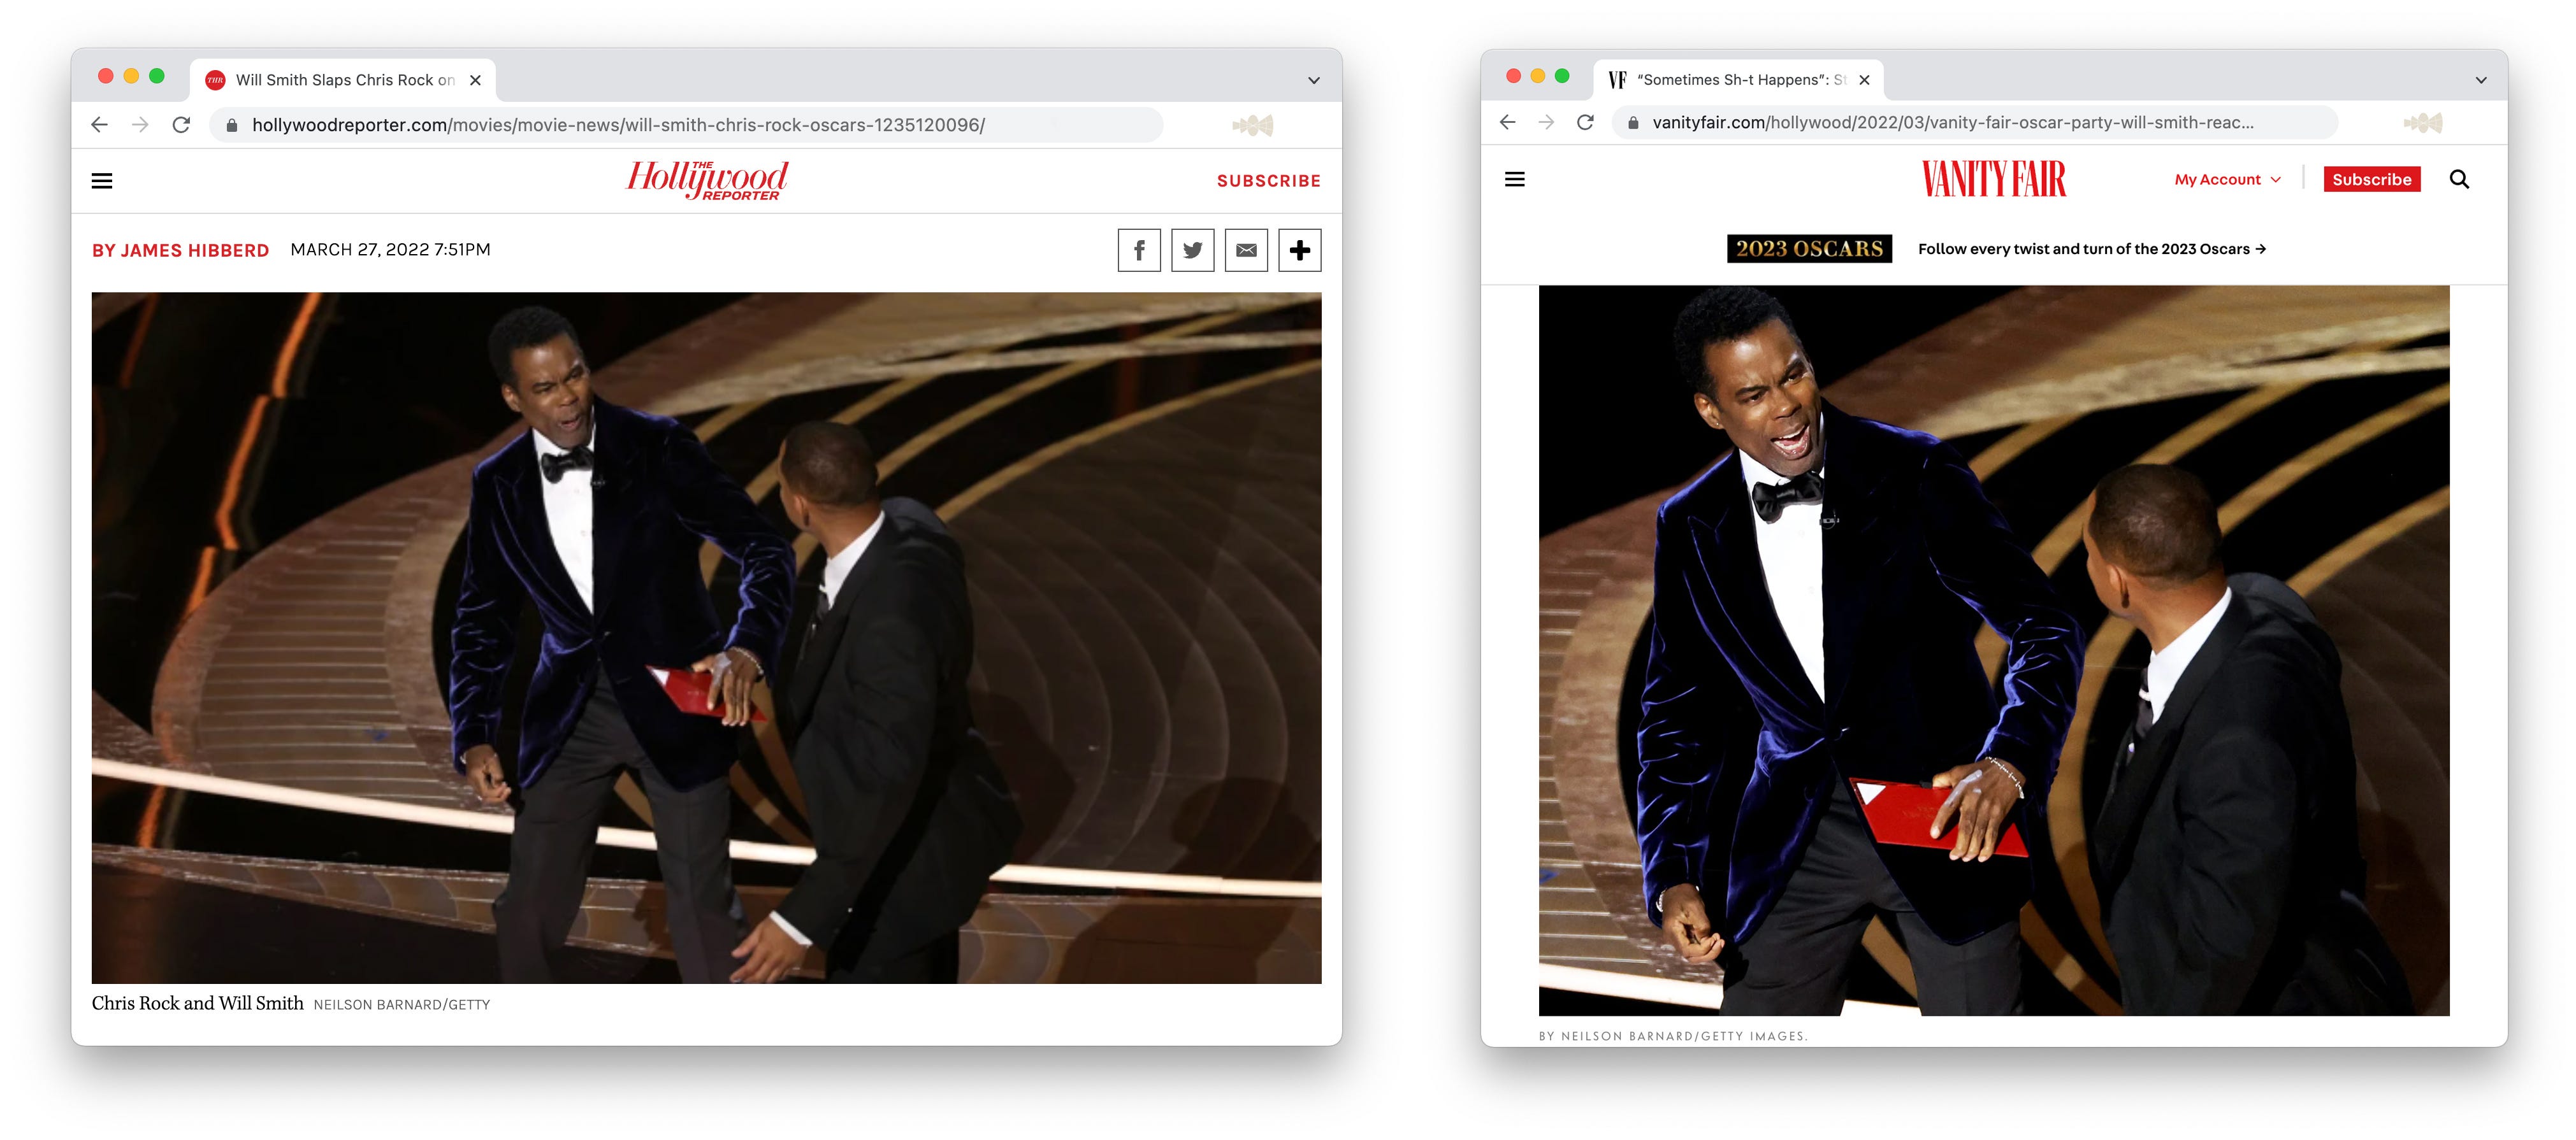Open hamburger menu in Vanity Fair window

pyautogui.click(x=1514, y=179)
